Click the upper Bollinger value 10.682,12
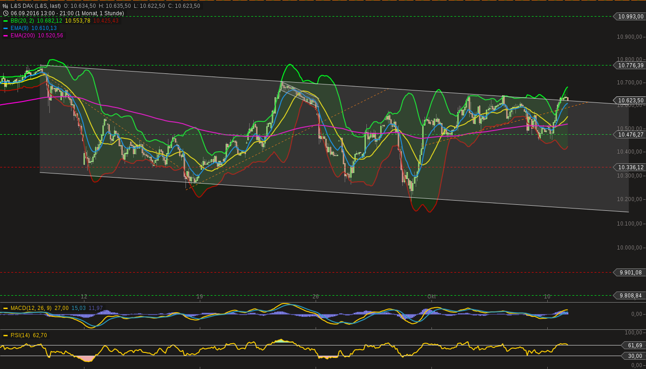The image size is (646, 369). click(x=49, y=21)
